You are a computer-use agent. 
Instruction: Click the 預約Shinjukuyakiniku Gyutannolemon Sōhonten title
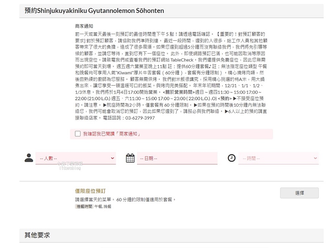(x=94, y=11)
